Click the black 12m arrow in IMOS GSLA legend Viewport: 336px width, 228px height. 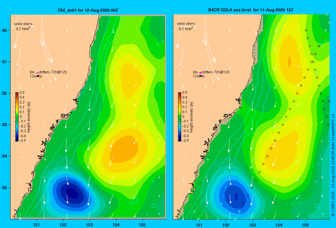pyautogui.click(x=200, y=76)
